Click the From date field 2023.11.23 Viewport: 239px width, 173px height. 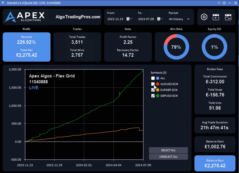click(115, 19)
